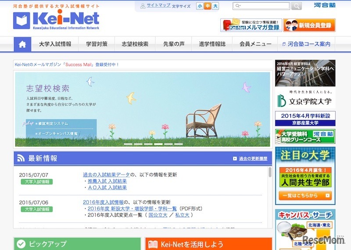
Task: Click the 新規会員登録 button
Action: tap(309, 25)
